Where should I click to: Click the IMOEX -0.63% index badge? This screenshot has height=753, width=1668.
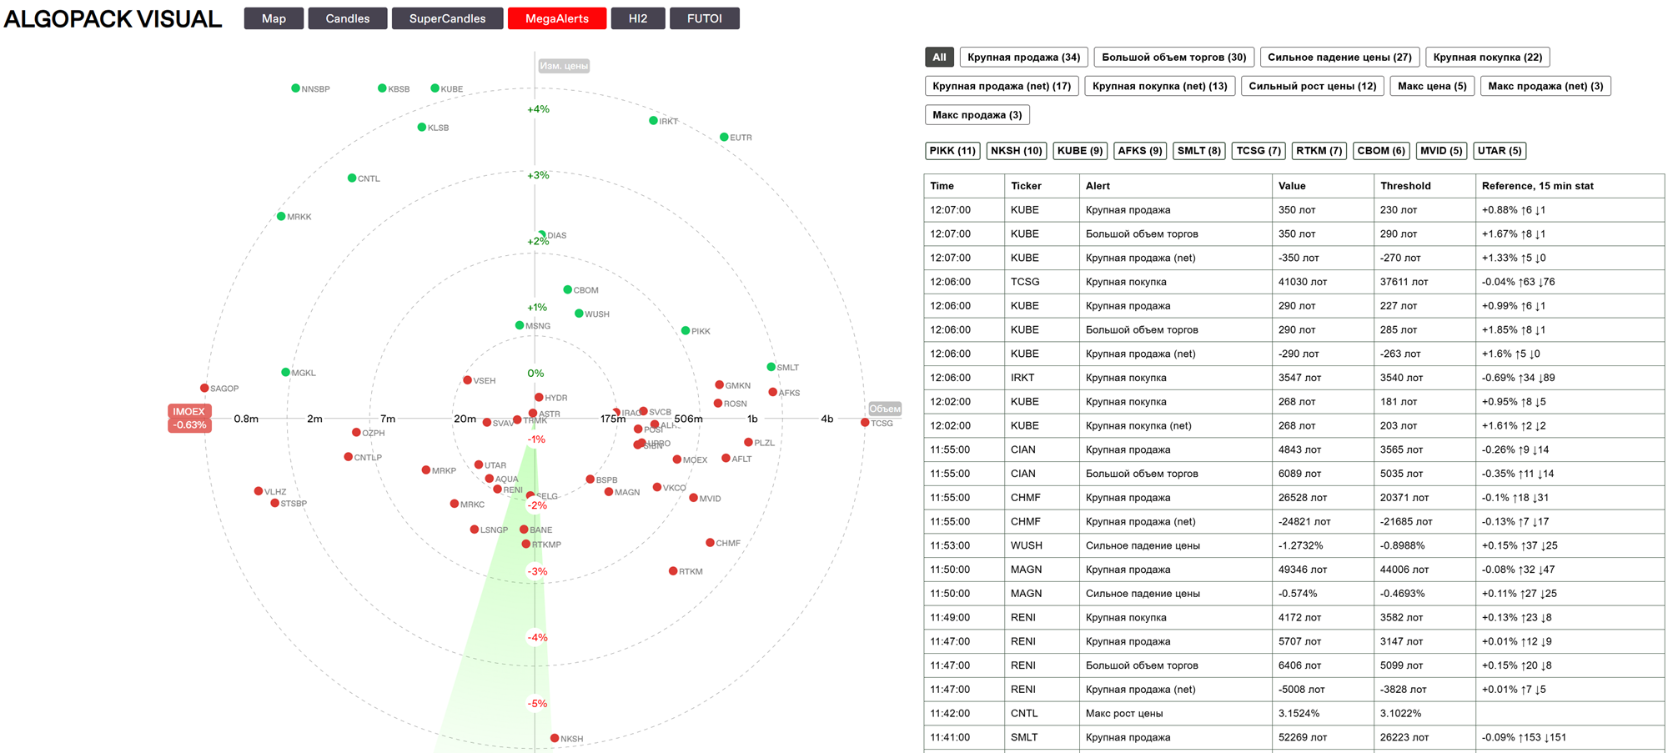[189, 418]
